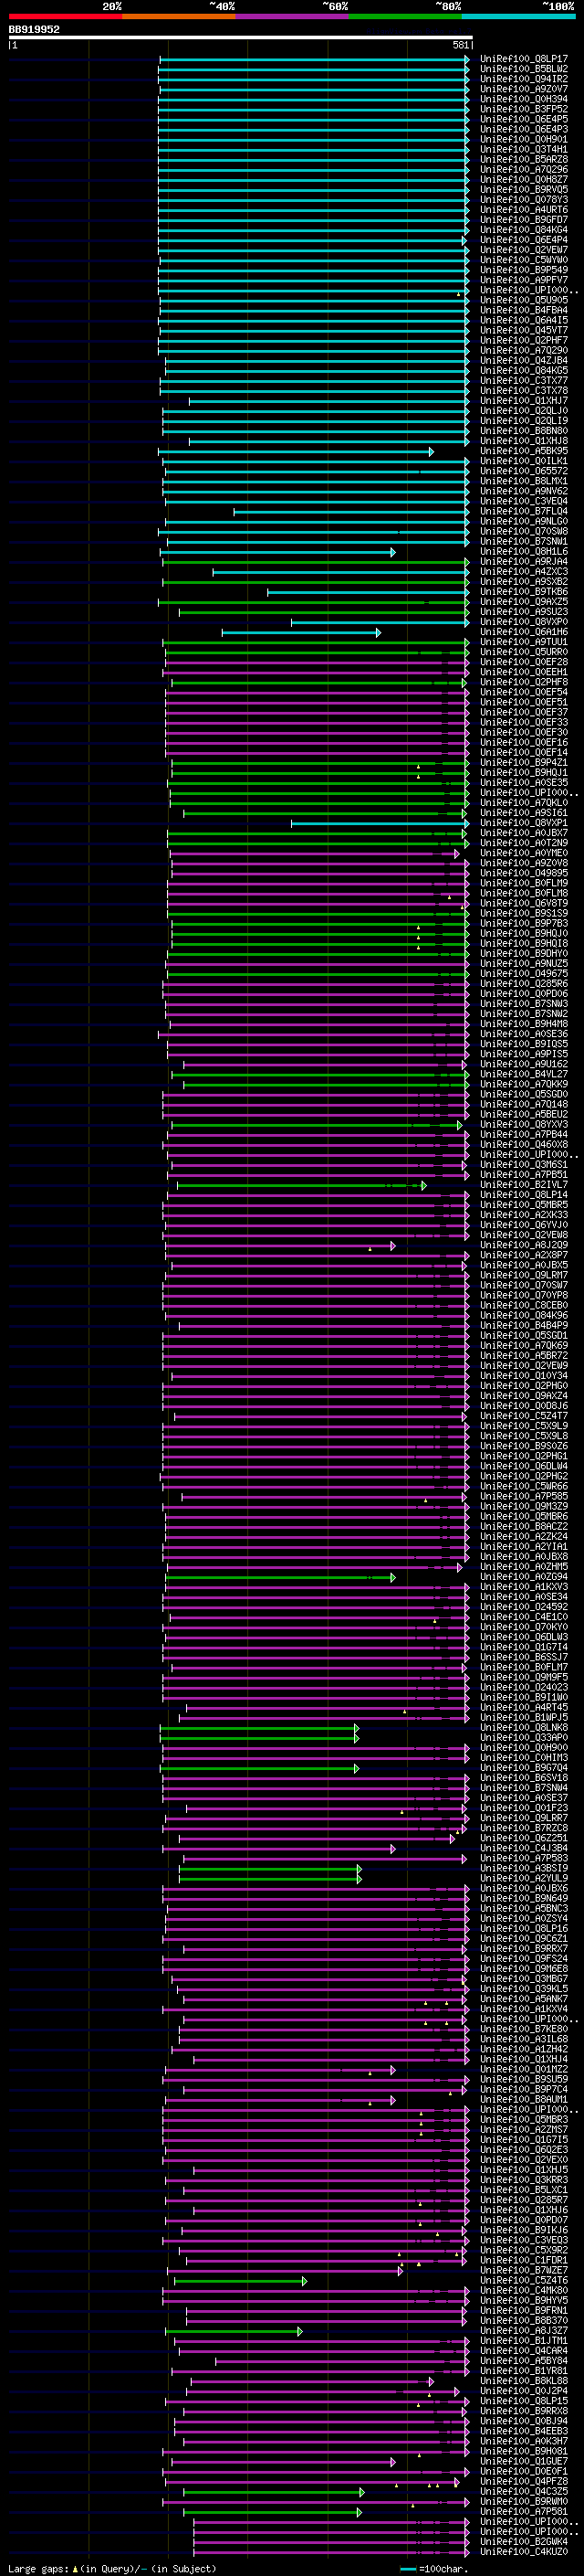Click hit label UniRef100_Q2VEW7
Image resolution: width=584 pixels, height=2576 pixels.
523,250
